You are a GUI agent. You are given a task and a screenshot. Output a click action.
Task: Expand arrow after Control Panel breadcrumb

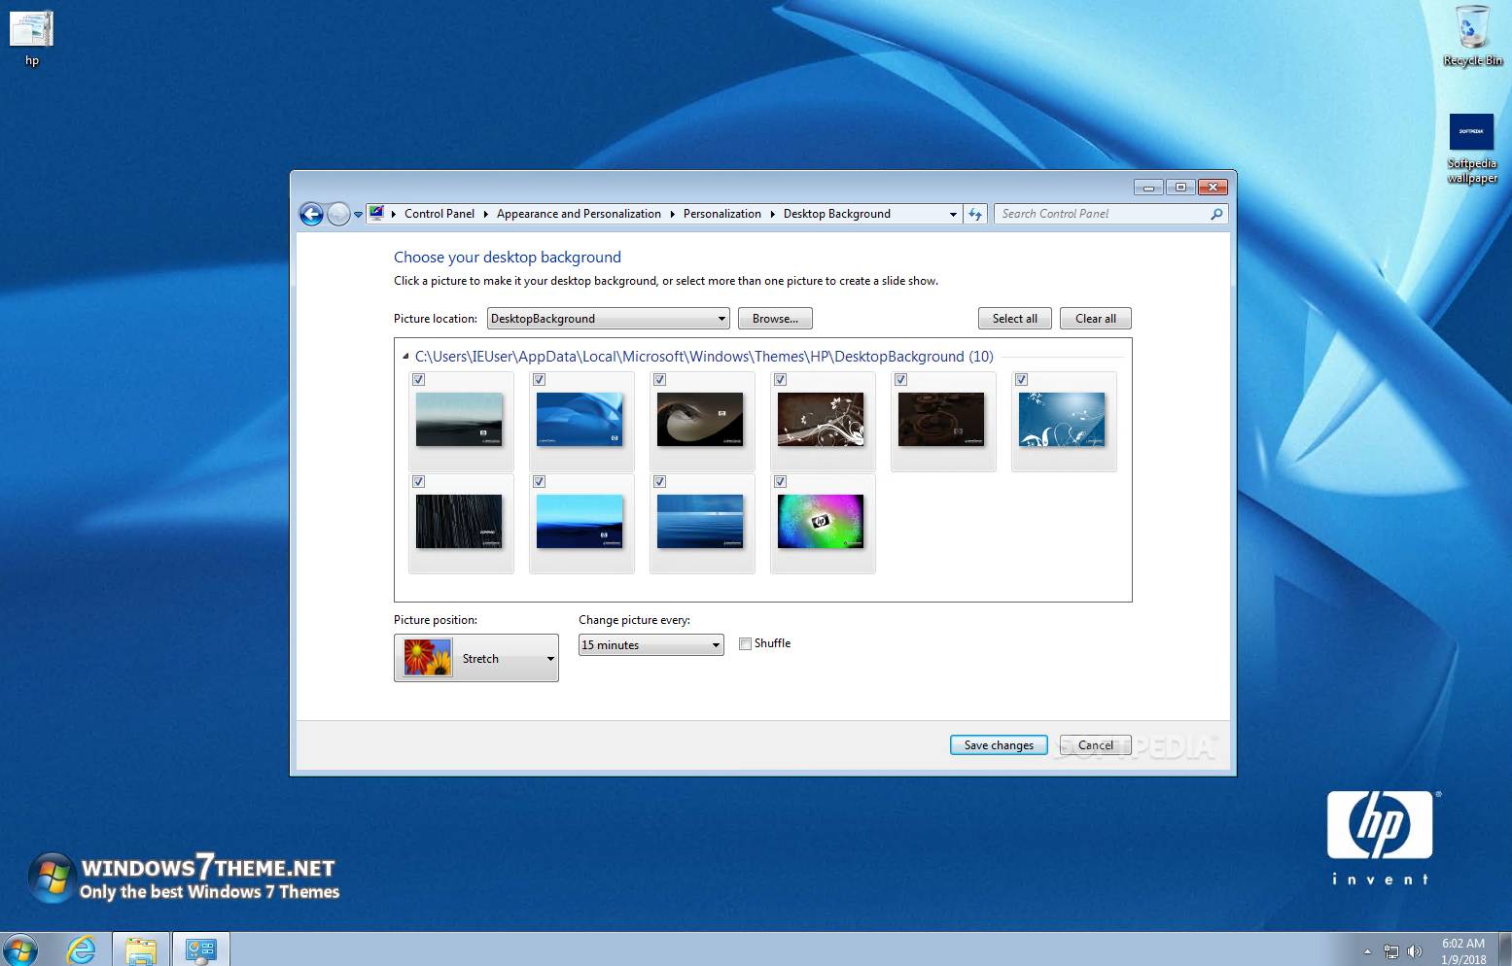[x=485, y=214]
